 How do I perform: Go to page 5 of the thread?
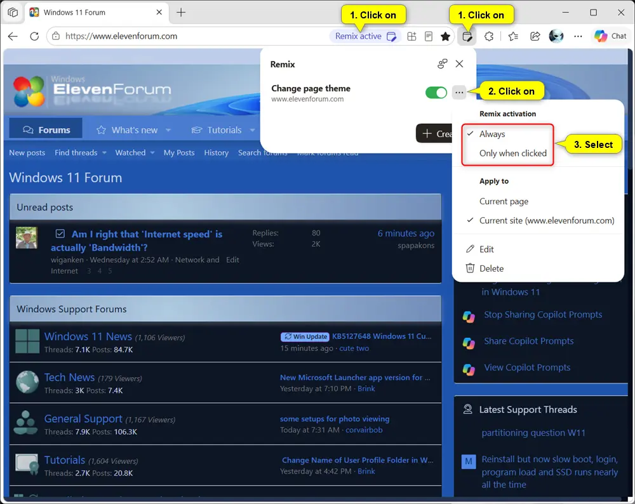point(110,271)
